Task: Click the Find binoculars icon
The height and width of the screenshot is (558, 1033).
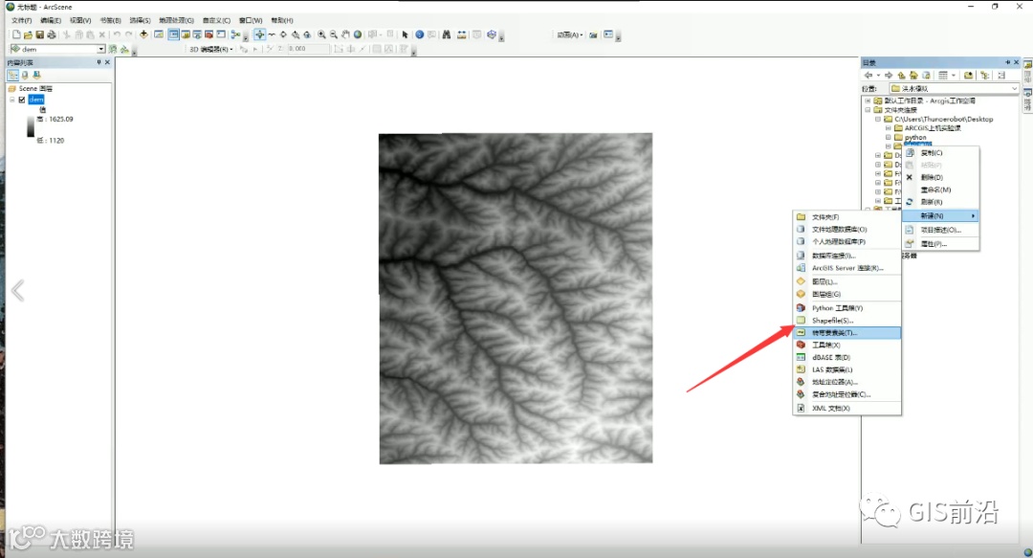Action: pyautogui.click(x=446, y=34)
